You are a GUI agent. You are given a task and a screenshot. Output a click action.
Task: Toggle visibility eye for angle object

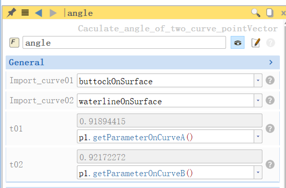point(237,43)
